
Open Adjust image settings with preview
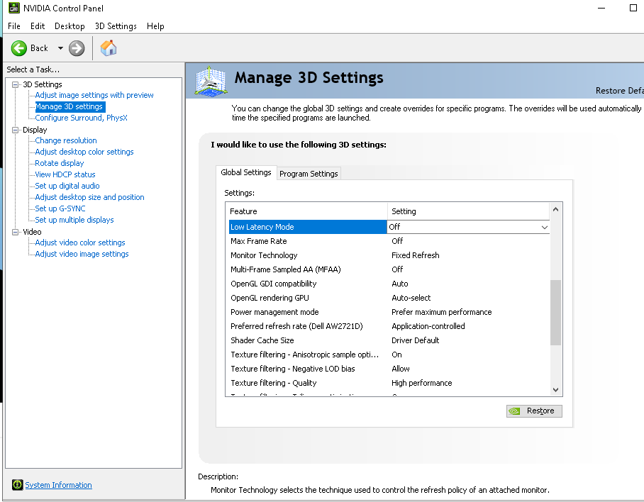94,95
